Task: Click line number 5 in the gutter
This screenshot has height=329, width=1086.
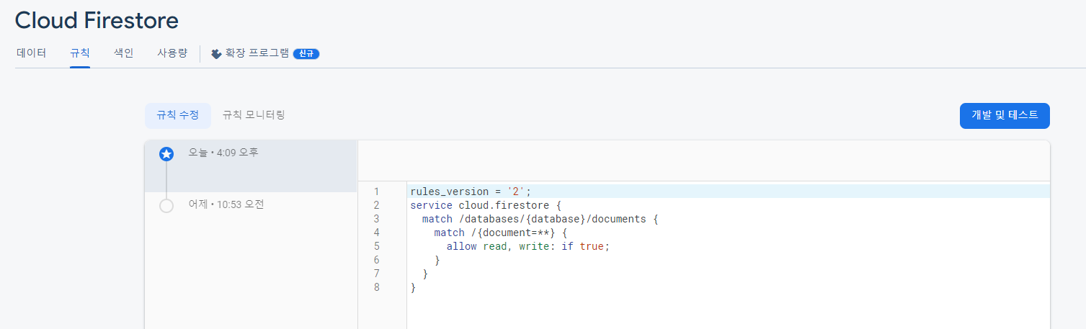Action: tap(375, 246)
